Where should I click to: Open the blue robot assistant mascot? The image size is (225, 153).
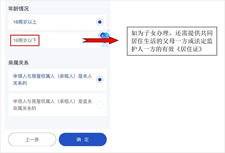tap(104, 39)
